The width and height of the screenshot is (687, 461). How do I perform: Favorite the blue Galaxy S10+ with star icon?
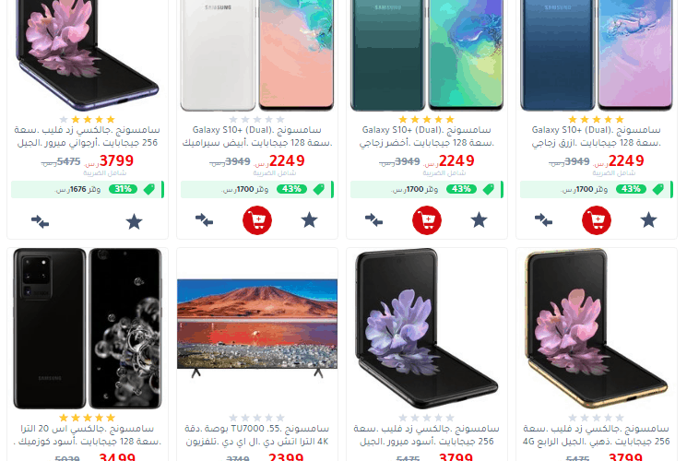tap(648, 220)
